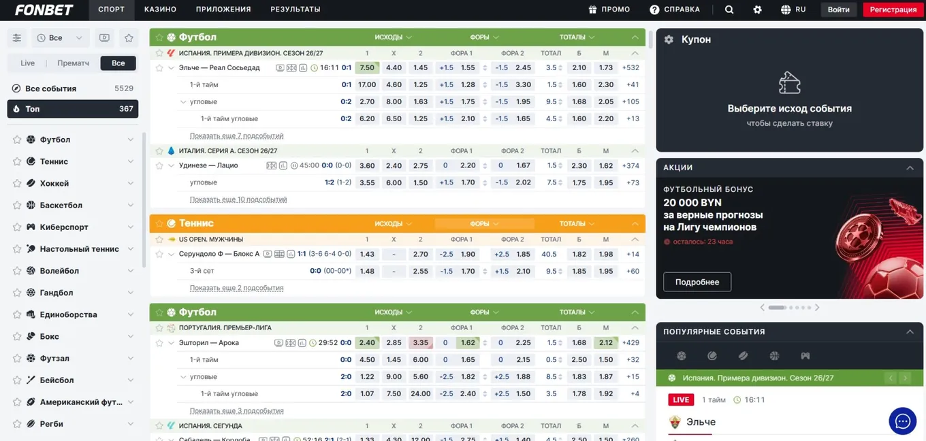Select odds 7.50 for Эльче win
The height and width of the screenshot is (441, 926).
[367, 68]
